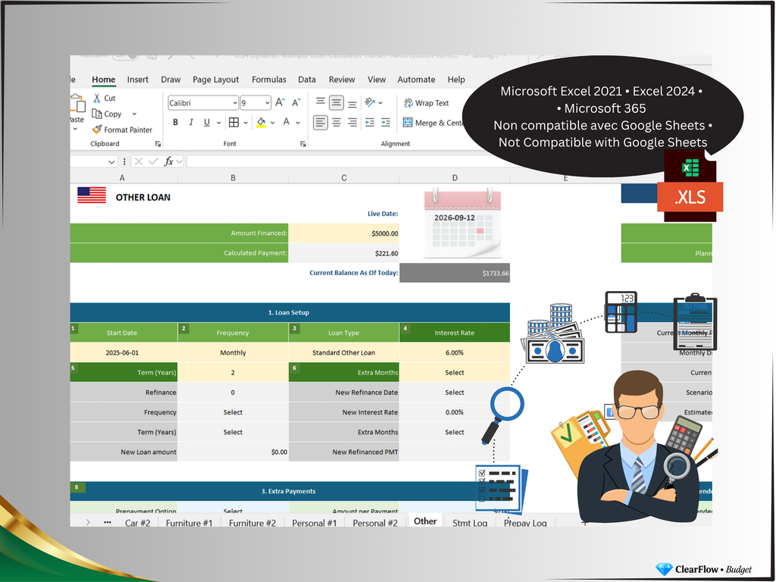Click the center horizontally icon

click(336, 122)
